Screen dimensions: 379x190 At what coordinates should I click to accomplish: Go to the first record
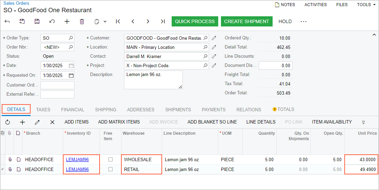point(118,21)
